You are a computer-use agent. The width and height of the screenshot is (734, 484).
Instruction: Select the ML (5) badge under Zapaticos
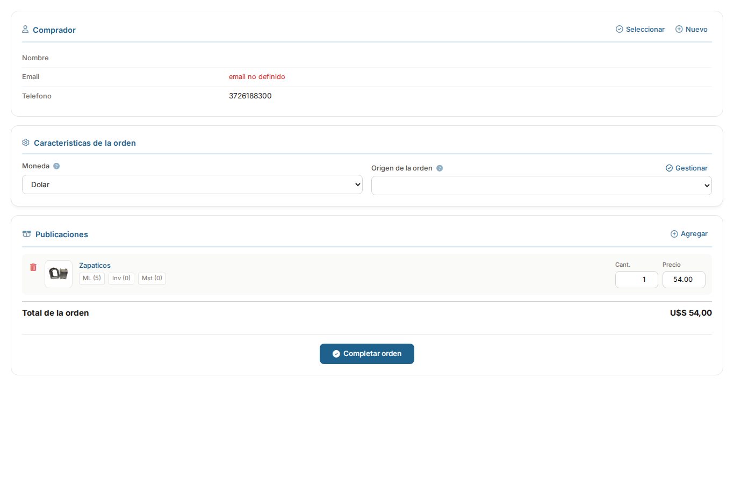pyautogui.click(x=91, y=278)
